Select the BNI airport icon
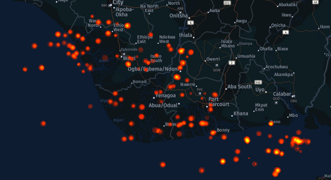The height and width of the screenshot is (180, 331). coord(110,6)
